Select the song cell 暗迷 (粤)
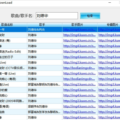Screen dimensions: 120x120 click(13, 41)
